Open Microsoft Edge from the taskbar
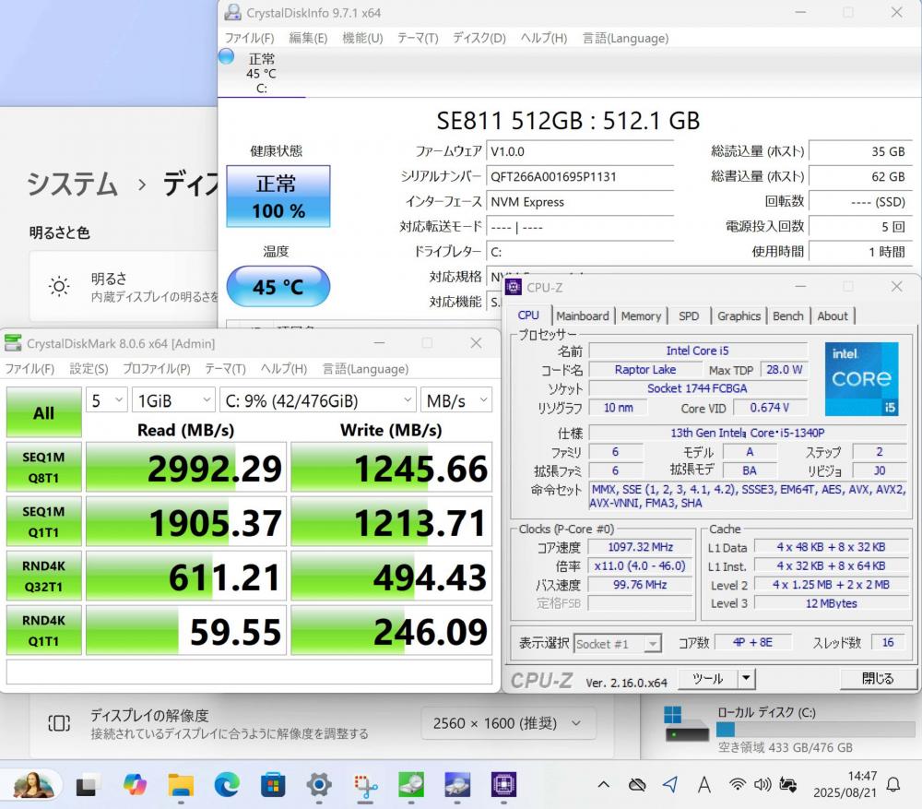 coord(227,785)
